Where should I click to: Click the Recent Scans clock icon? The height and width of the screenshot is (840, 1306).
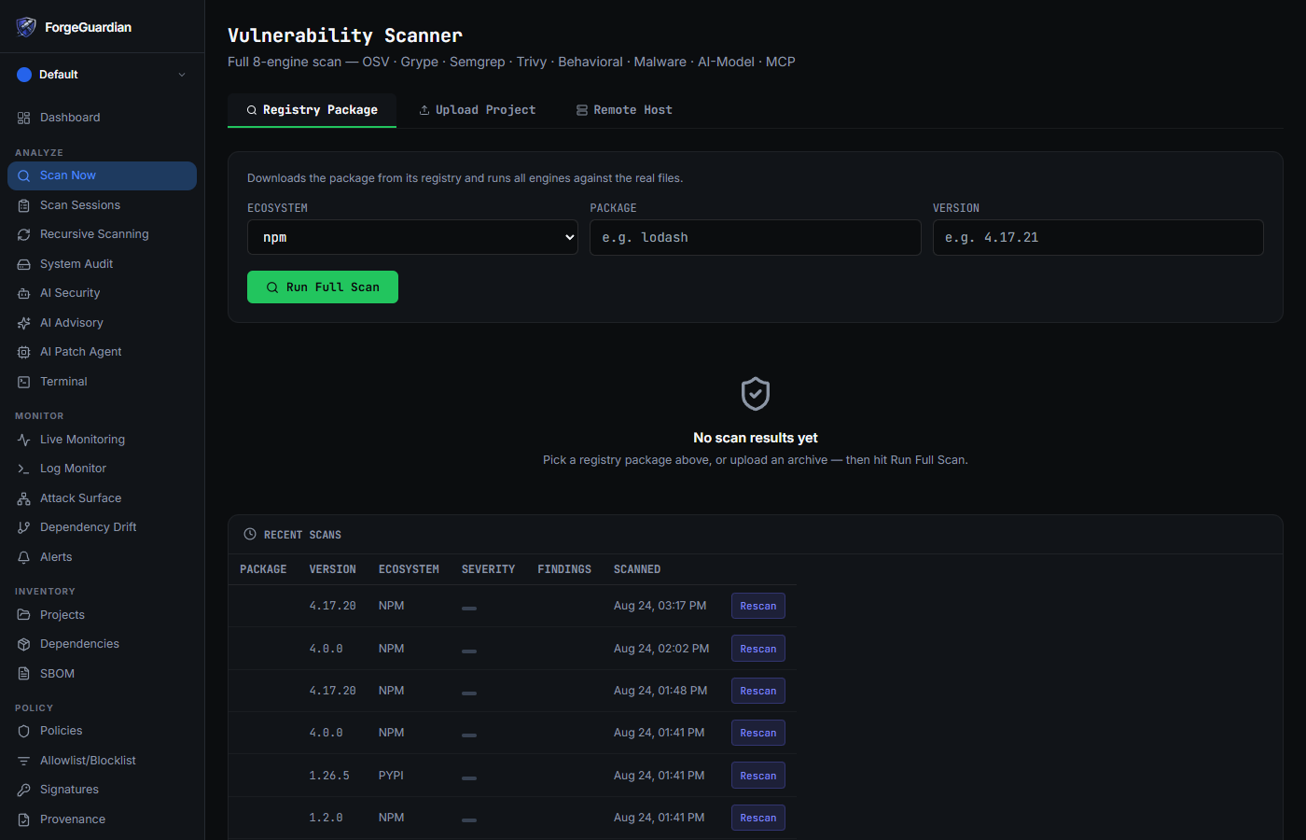pos(250,535)
